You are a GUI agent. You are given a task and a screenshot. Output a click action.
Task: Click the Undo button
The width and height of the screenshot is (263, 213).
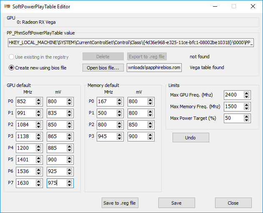191,137
